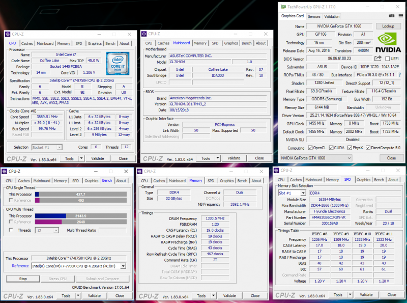This screenshot has width=407, height=303.
Task: Open the Graphics tab in the CPU-Z Memory window
Action: [x=226, y=181]
